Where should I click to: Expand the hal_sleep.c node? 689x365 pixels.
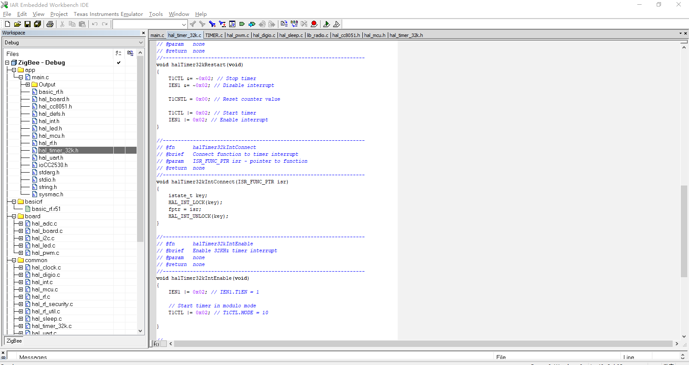tap(21, 319)
